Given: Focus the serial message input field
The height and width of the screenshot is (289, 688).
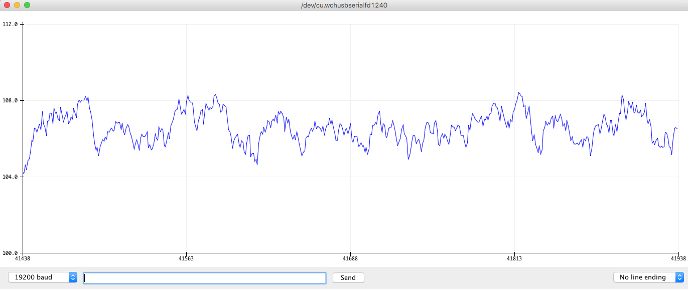Looking at the screenshot, I should 205,277.
